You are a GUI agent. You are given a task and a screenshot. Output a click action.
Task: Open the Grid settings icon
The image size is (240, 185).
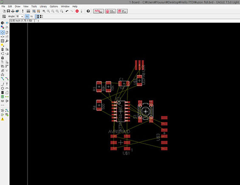pyautogui.click(x=4, y=17)
